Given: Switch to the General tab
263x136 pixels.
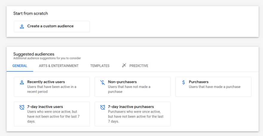Looking at the screenshot, I should point(20,66).
